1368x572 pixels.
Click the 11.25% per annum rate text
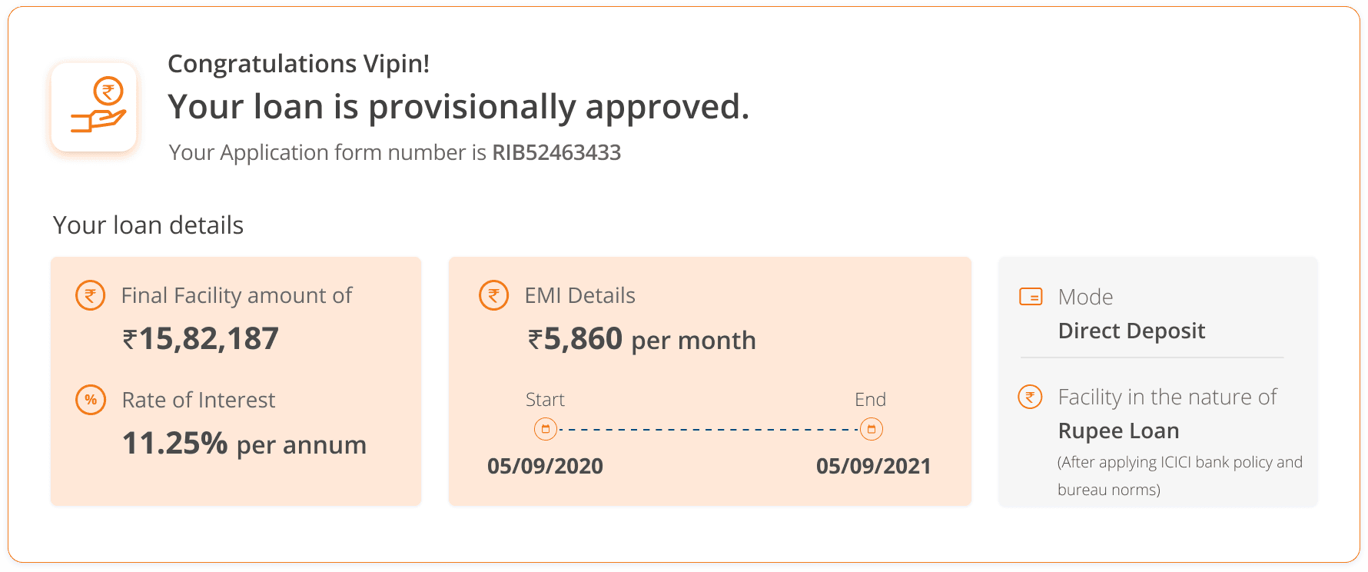click(x=244, y=444)
